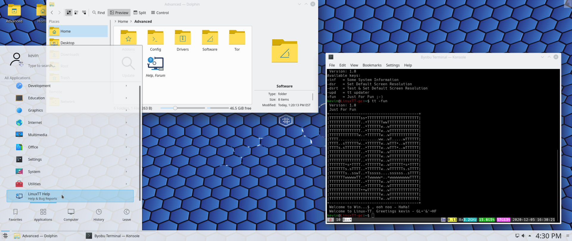Select Desktop in Places panel

point(78,43)
